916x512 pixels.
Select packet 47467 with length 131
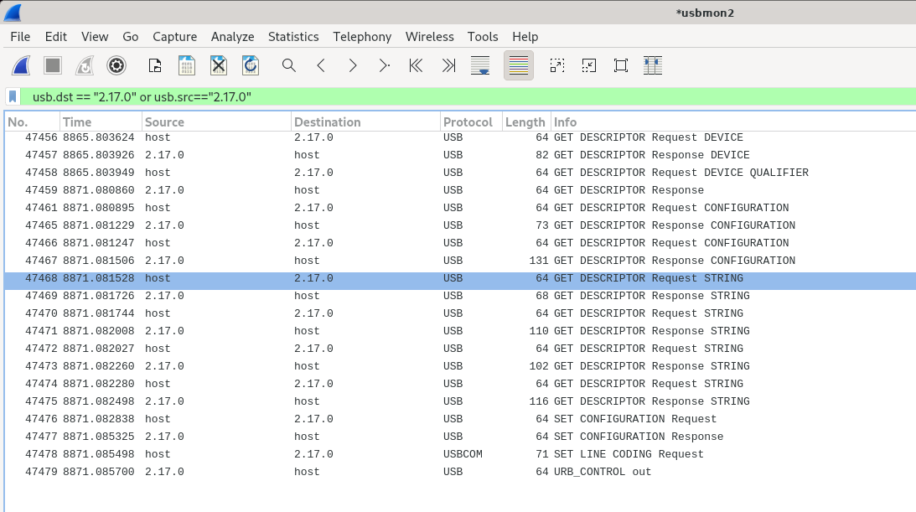pyautogui.click(x=460, y=261)
